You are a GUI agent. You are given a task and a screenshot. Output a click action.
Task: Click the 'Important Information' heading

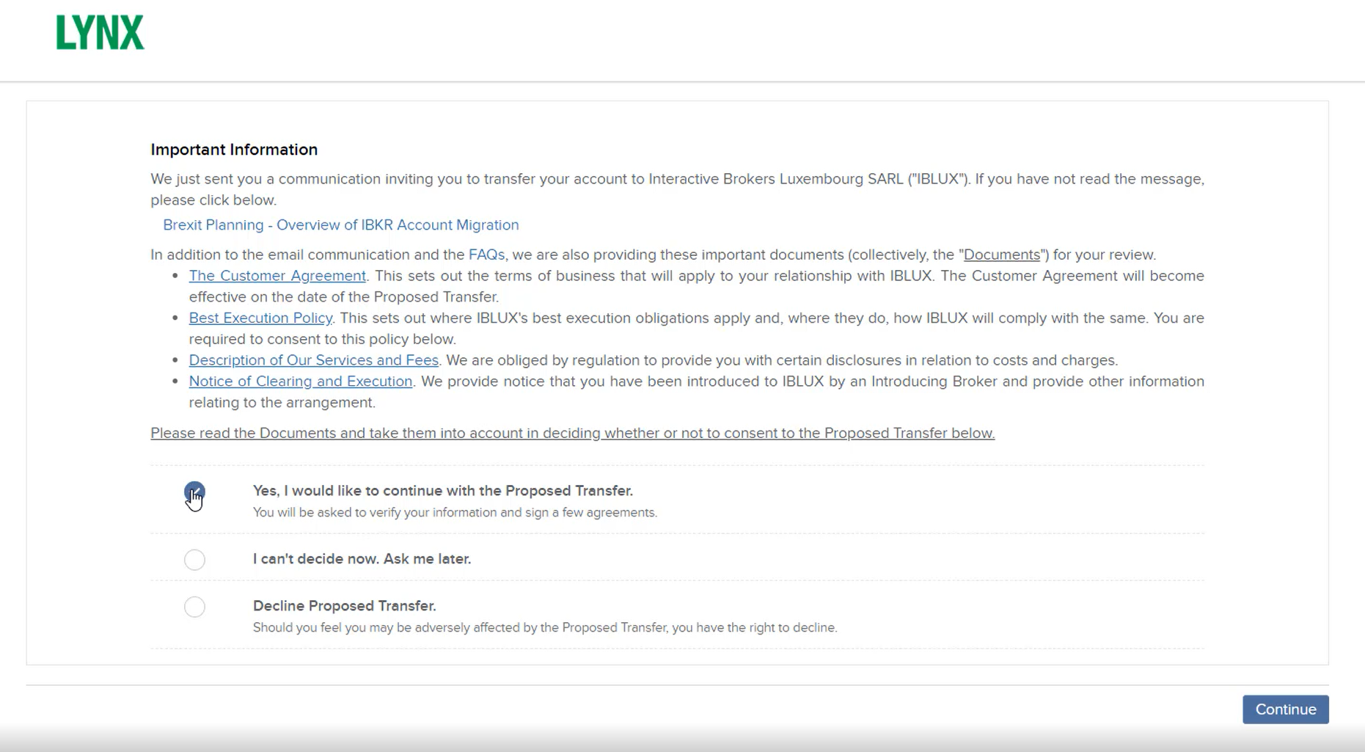click(x=234, y=150)
